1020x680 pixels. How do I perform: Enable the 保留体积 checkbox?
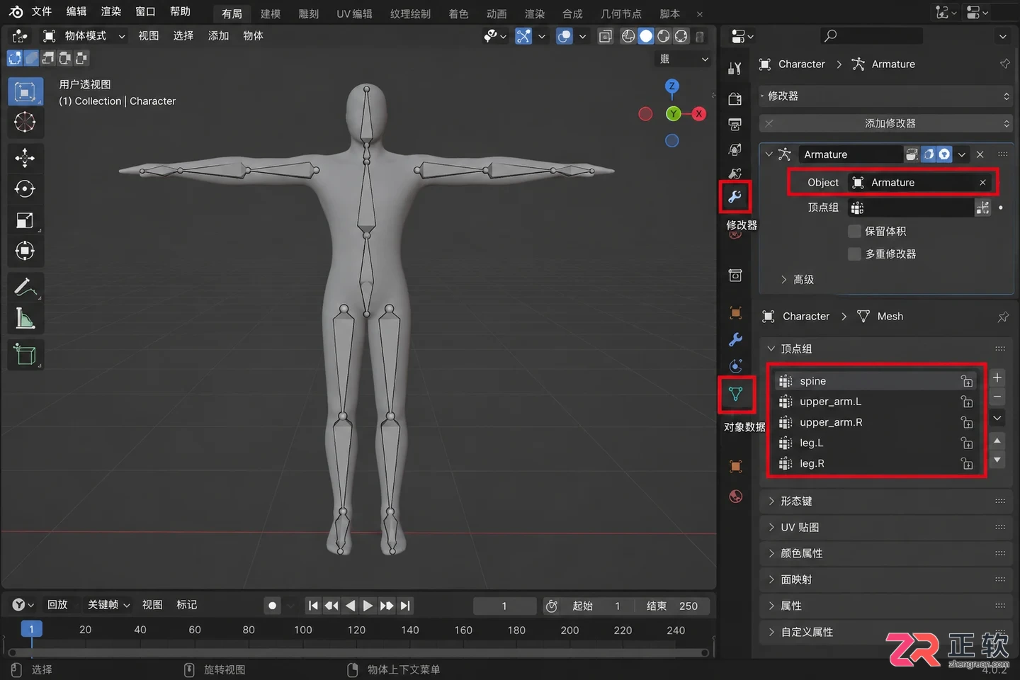(x=854, y=231)
